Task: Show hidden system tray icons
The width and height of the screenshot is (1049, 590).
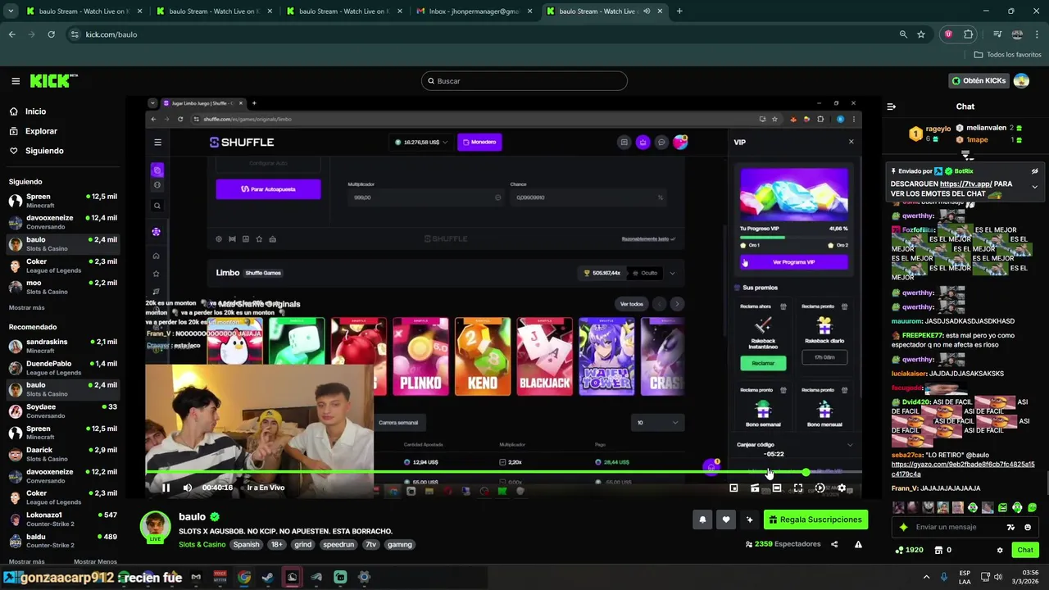Action: (926, 578)
